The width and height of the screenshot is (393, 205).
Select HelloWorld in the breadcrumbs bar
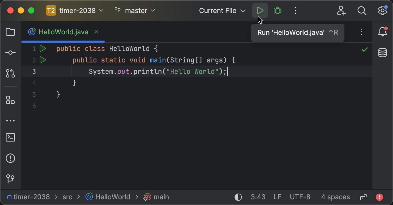tap(112, 197)
